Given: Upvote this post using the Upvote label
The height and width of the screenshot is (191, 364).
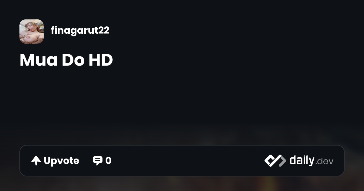Looking at the screenshot, I should coord(62,161).
